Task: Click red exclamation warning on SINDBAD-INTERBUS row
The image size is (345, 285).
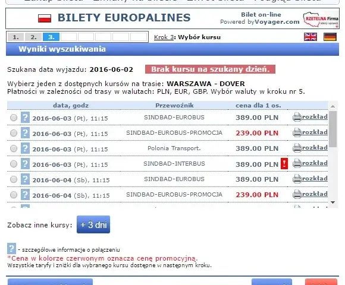Action: 284,164
